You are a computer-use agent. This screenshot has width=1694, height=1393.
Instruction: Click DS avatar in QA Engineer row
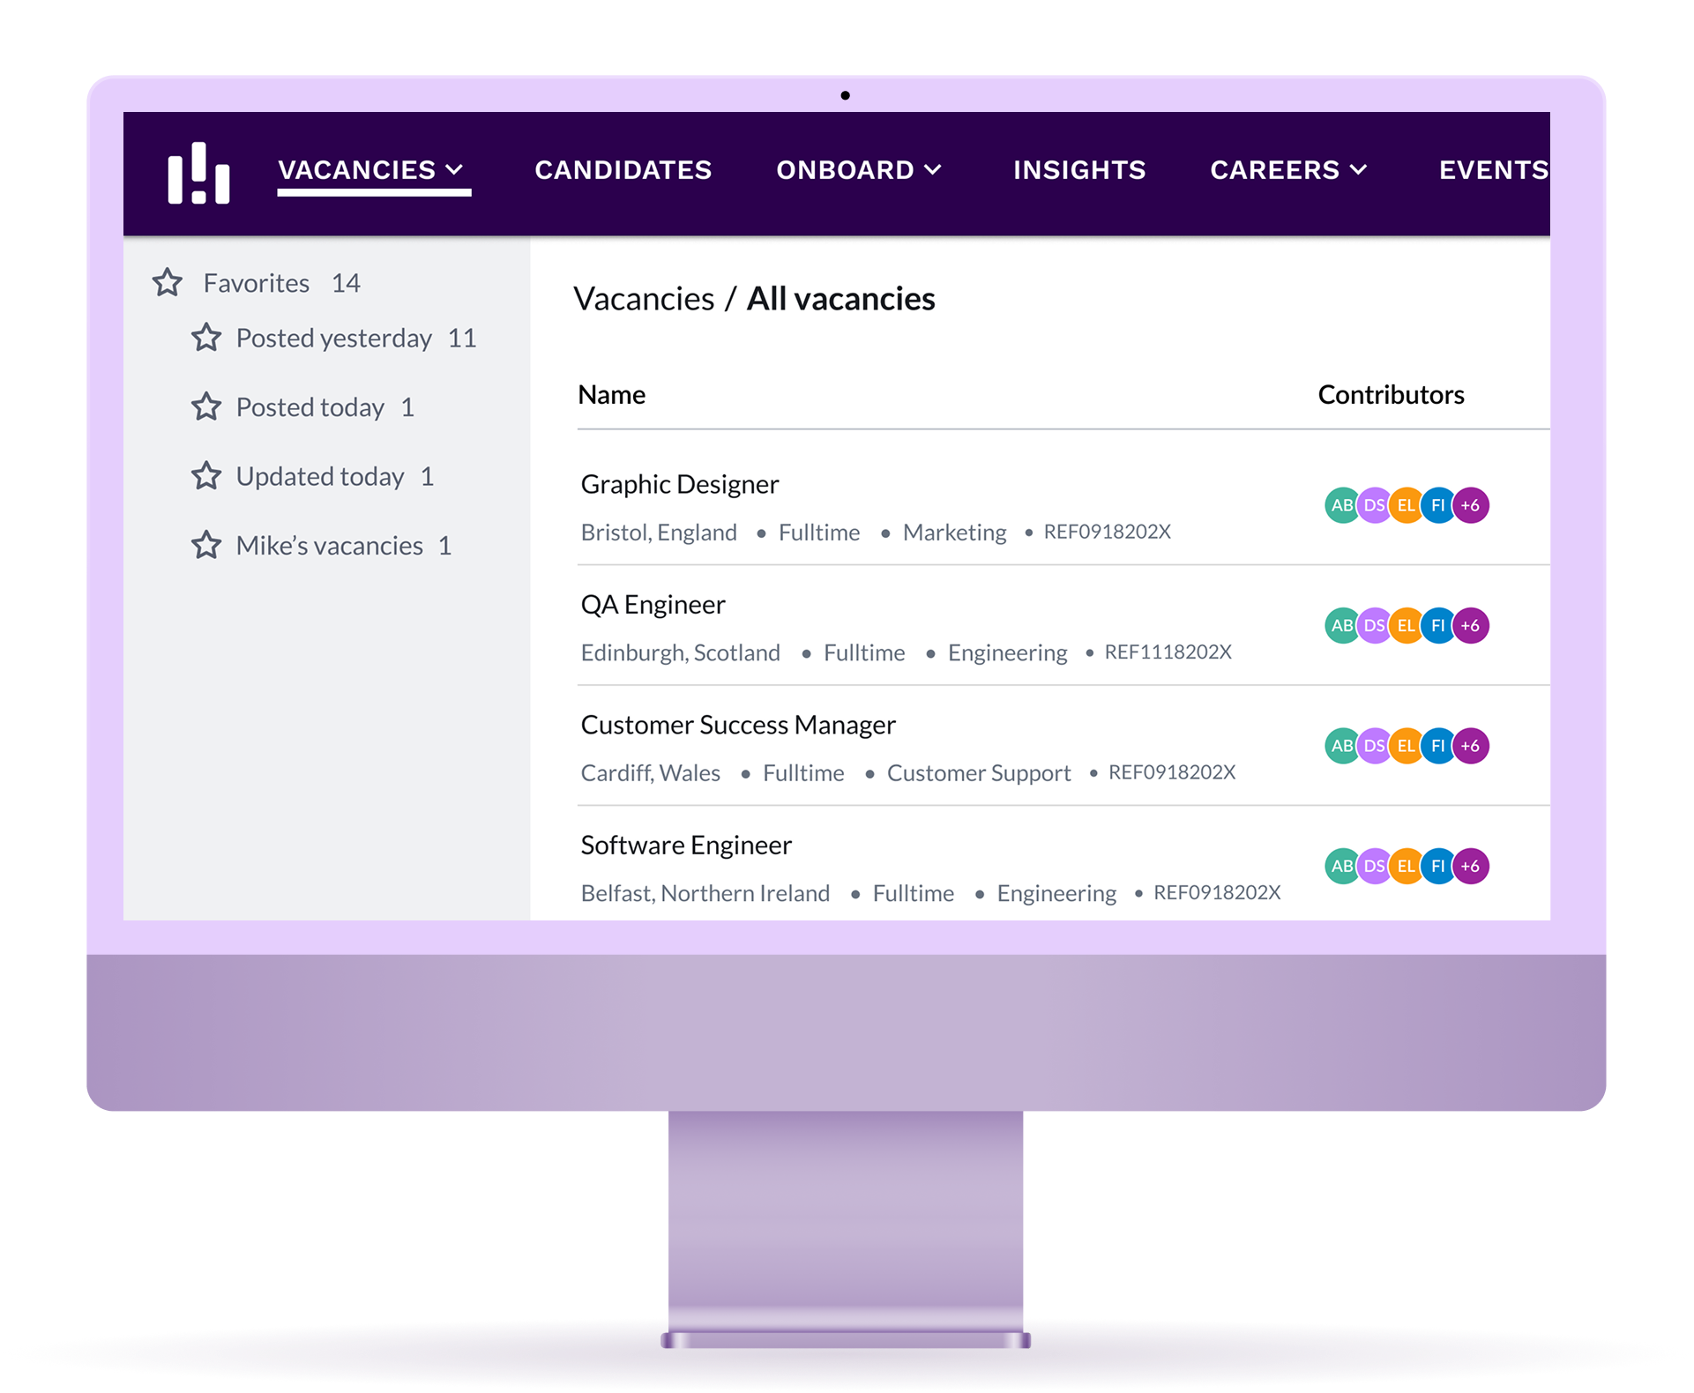click(1372, 626)
